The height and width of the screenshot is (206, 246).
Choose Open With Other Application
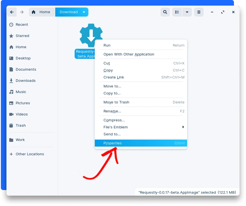click(x=141, y=54)
